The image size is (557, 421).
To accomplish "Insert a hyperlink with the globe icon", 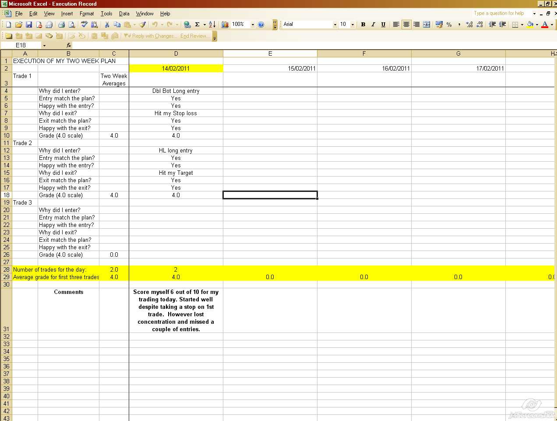I will click(187, 25).
